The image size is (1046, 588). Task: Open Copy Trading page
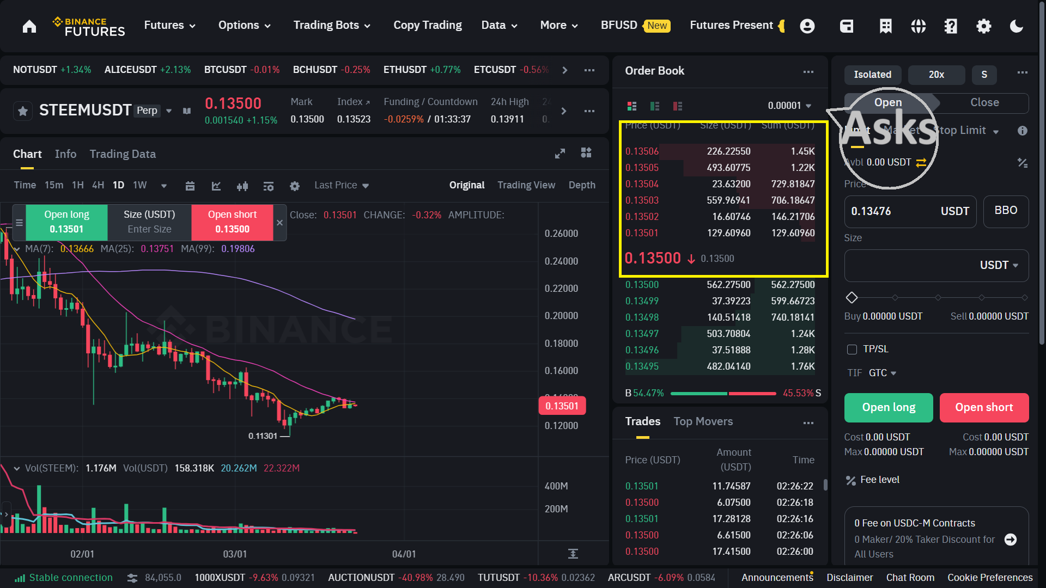pyautogui.click(x=428, y=25)
